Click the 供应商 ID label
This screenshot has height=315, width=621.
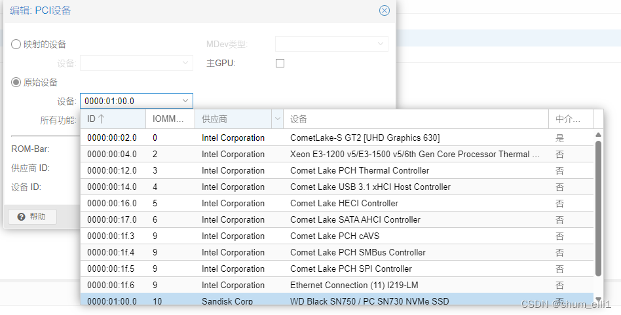pos(30,168)
